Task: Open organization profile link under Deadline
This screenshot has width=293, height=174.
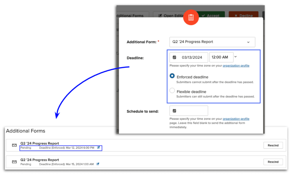Action: [236, 65]
